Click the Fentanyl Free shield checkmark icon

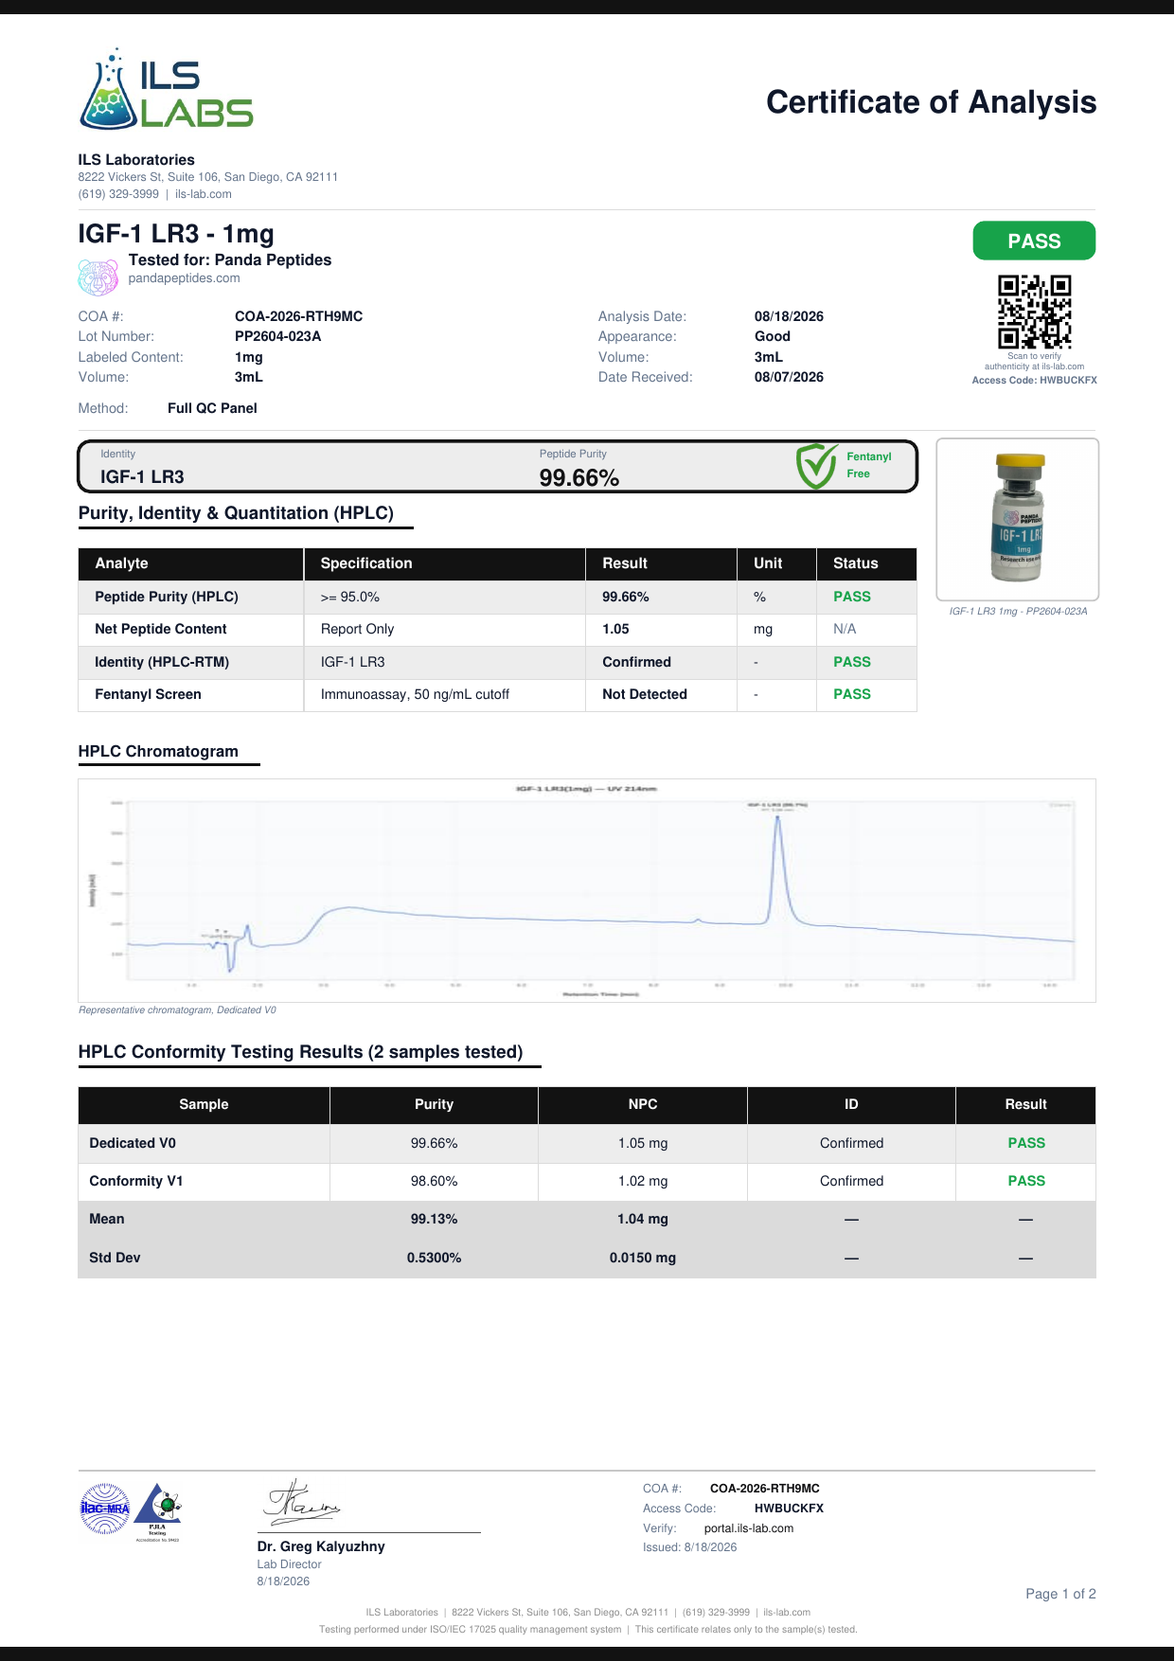click(x=816, y=466)
